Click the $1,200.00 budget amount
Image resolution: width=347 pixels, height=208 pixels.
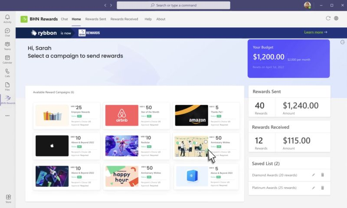tap(268, 57)
